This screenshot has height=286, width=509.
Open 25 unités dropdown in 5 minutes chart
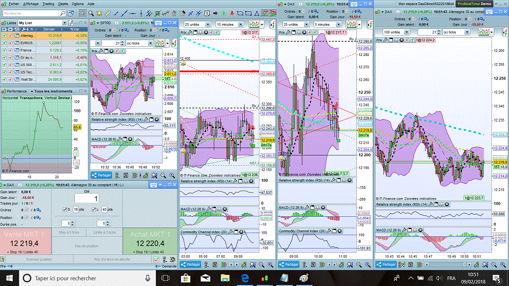(x=295, y=24)
